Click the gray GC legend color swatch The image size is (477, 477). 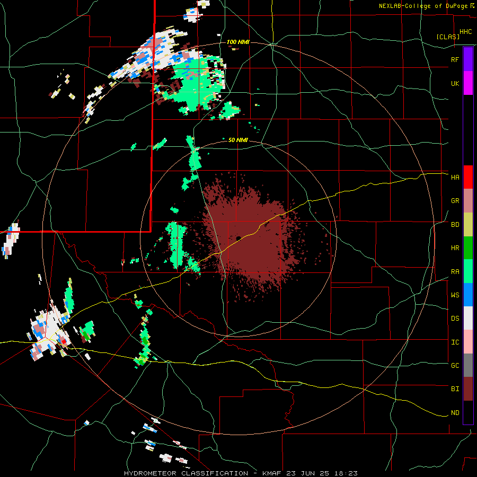tap(468, 365)
